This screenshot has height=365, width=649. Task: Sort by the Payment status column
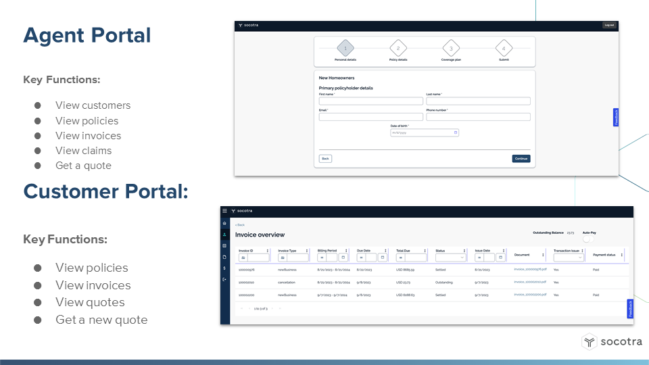click(x=621, y=255)
